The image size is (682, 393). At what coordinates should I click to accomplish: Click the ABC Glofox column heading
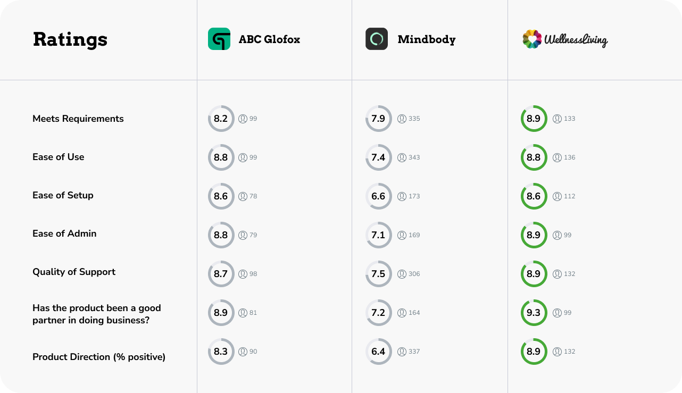269,39
